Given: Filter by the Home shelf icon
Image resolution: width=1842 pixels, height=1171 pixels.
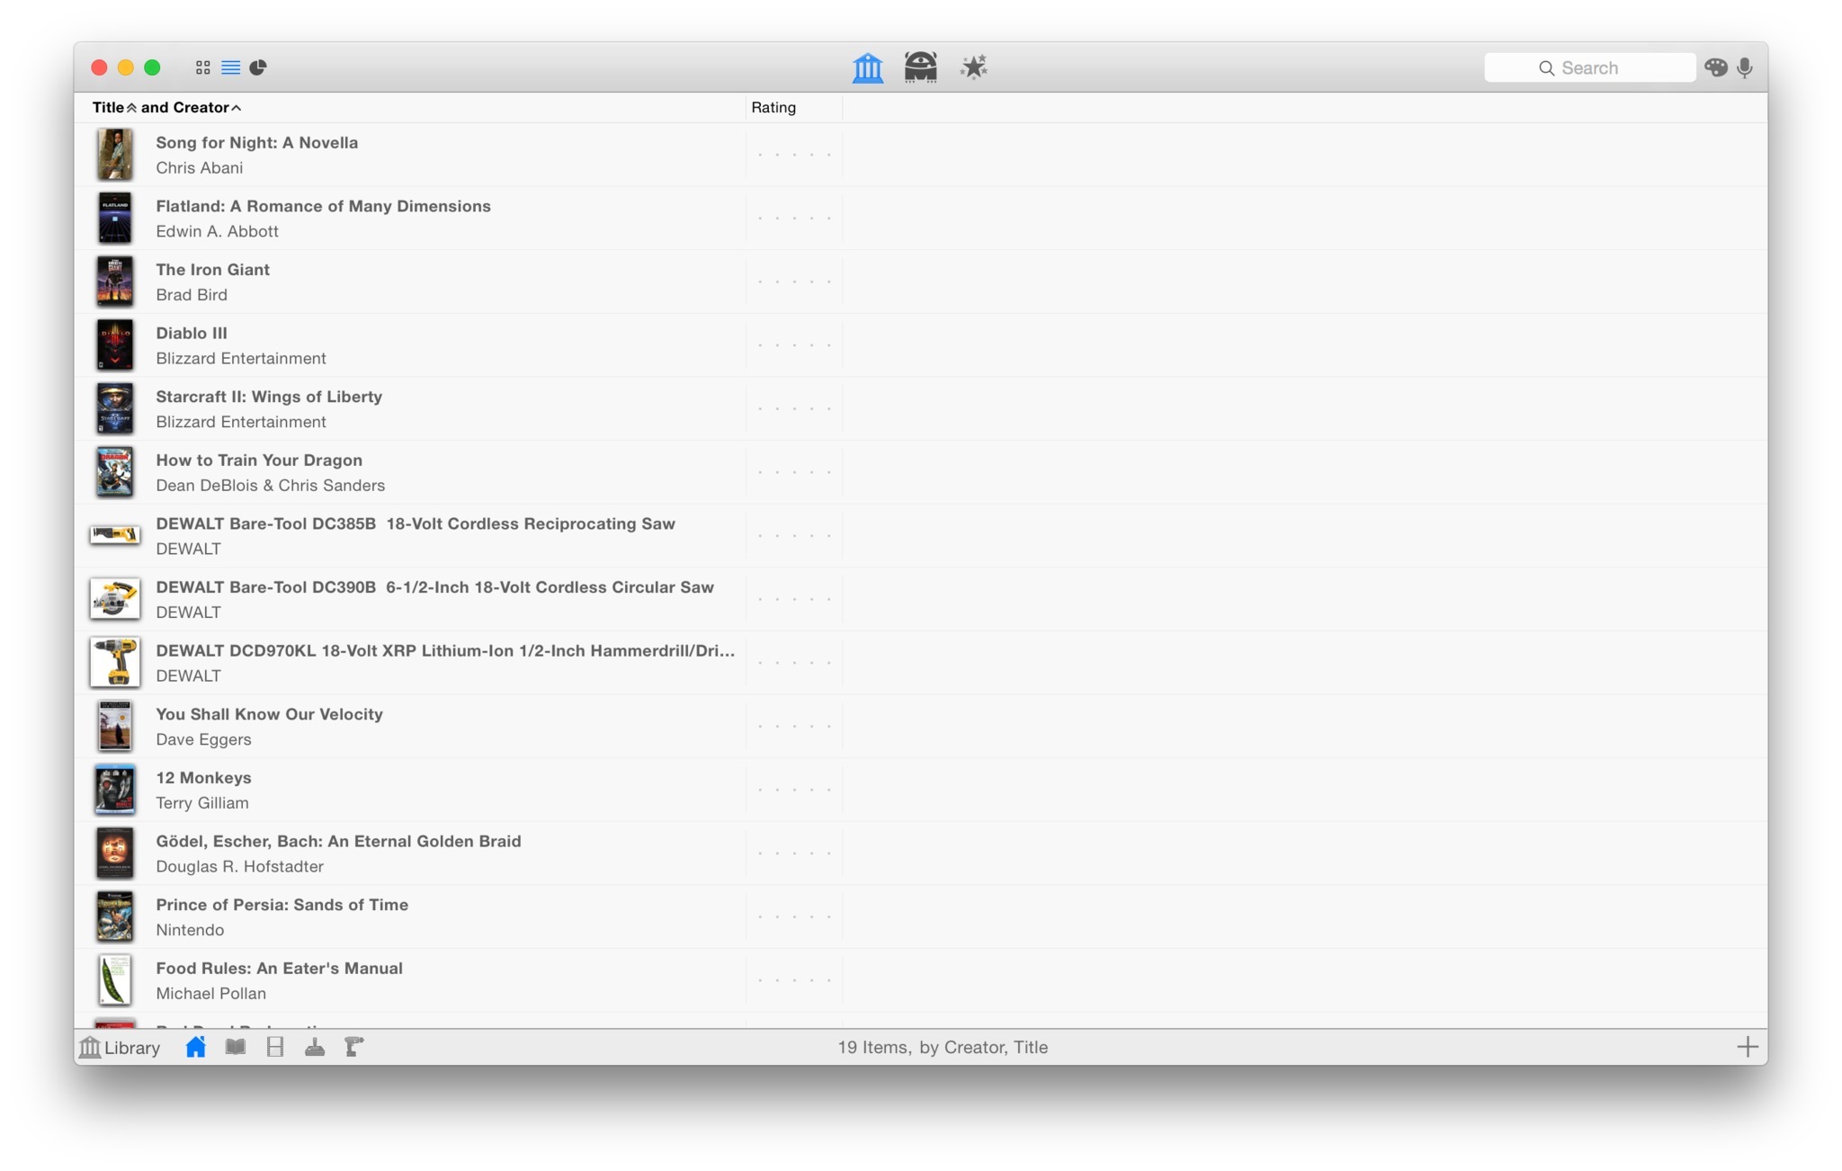Looking at the screenshot, I should point(195,1047).
